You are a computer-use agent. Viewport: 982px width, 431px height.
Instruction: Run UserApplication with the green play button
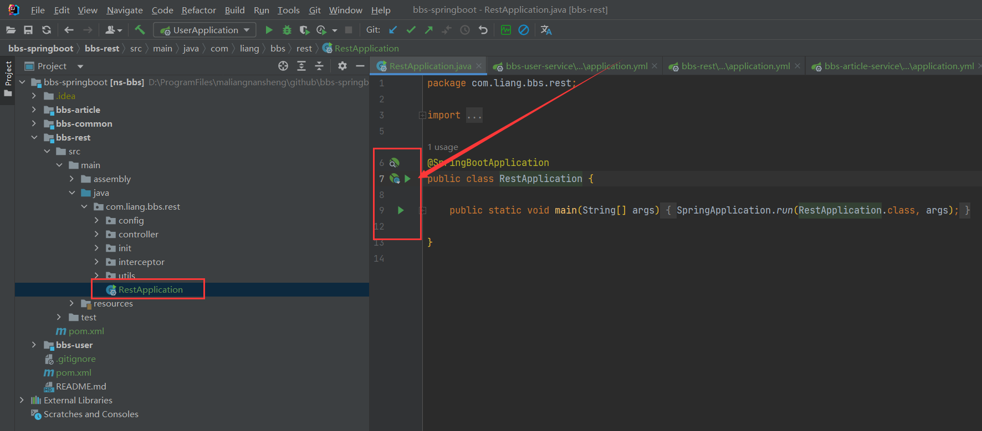(x=269, y=30)
